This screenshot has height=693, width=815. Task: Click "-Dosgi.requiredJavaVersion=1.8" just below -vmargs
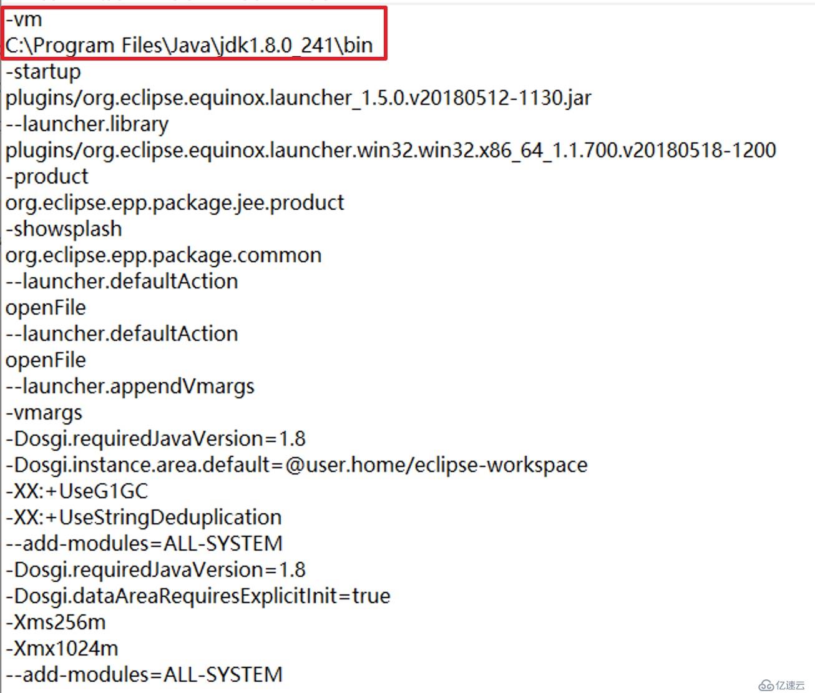[x=155, y=439]
